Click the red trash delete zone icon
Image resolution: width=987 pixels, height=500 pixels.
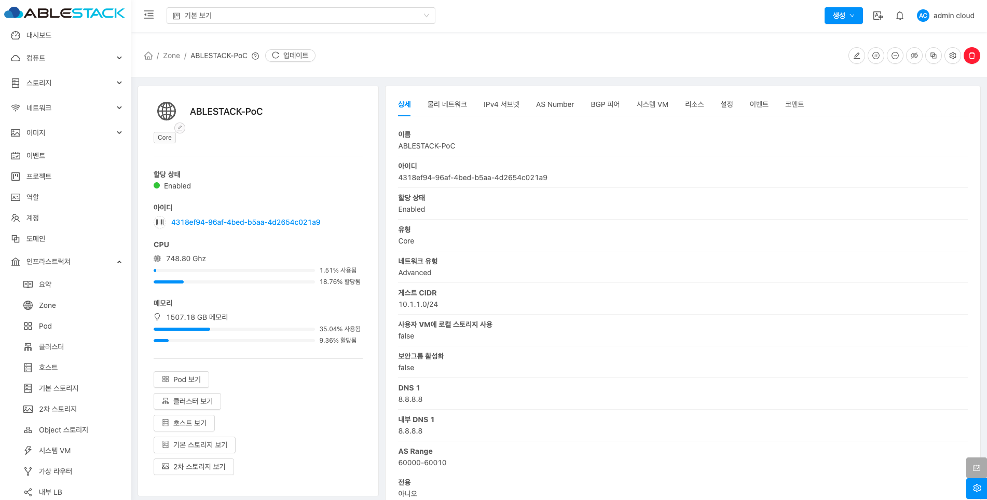coord(971,56)
